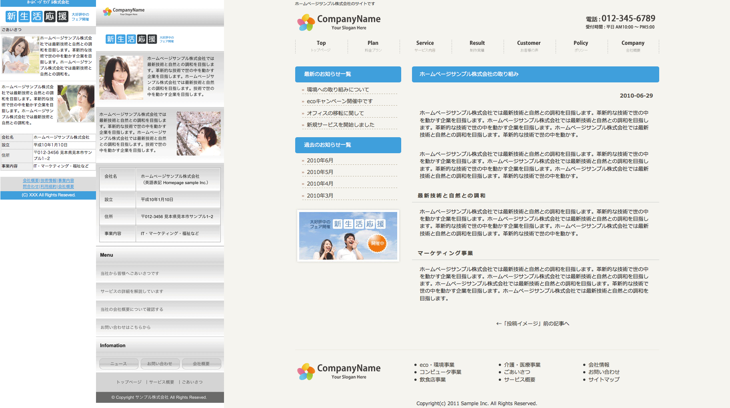Viewport: 730px width, 408px height.
Task: Go to the Company navigation tab
Action: pos(632,46)
